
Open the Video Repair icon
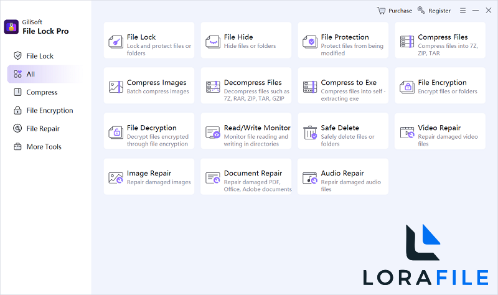pyautogui.click(x=407, y=133)
